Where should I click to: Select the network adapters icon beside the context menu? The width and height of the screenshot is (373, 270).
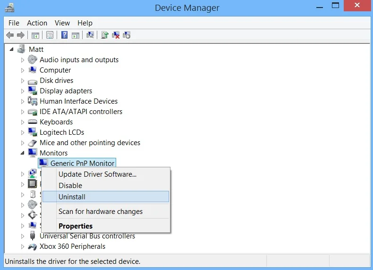[x=33, y=173]
